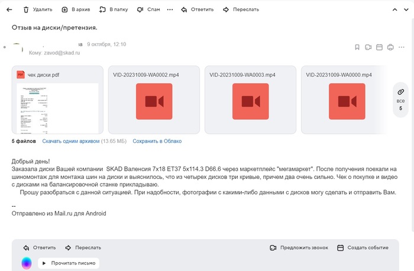Move the email using В папку
The image size is (414, 271).
[114, 10]
